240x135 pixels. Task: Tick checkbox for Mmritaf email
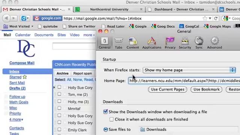click(59, 108)
